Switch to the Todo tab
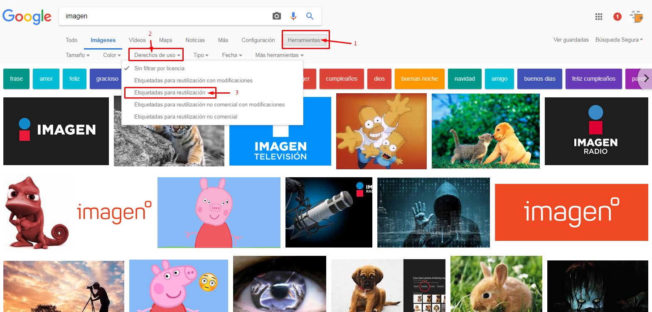The width and height of the screenshot is (652, 312). click(71, 40)
